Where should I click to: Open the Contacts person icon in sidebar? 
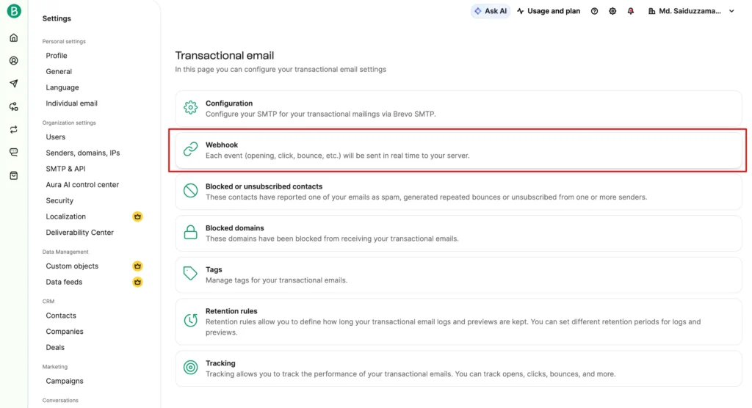(14, 60)
